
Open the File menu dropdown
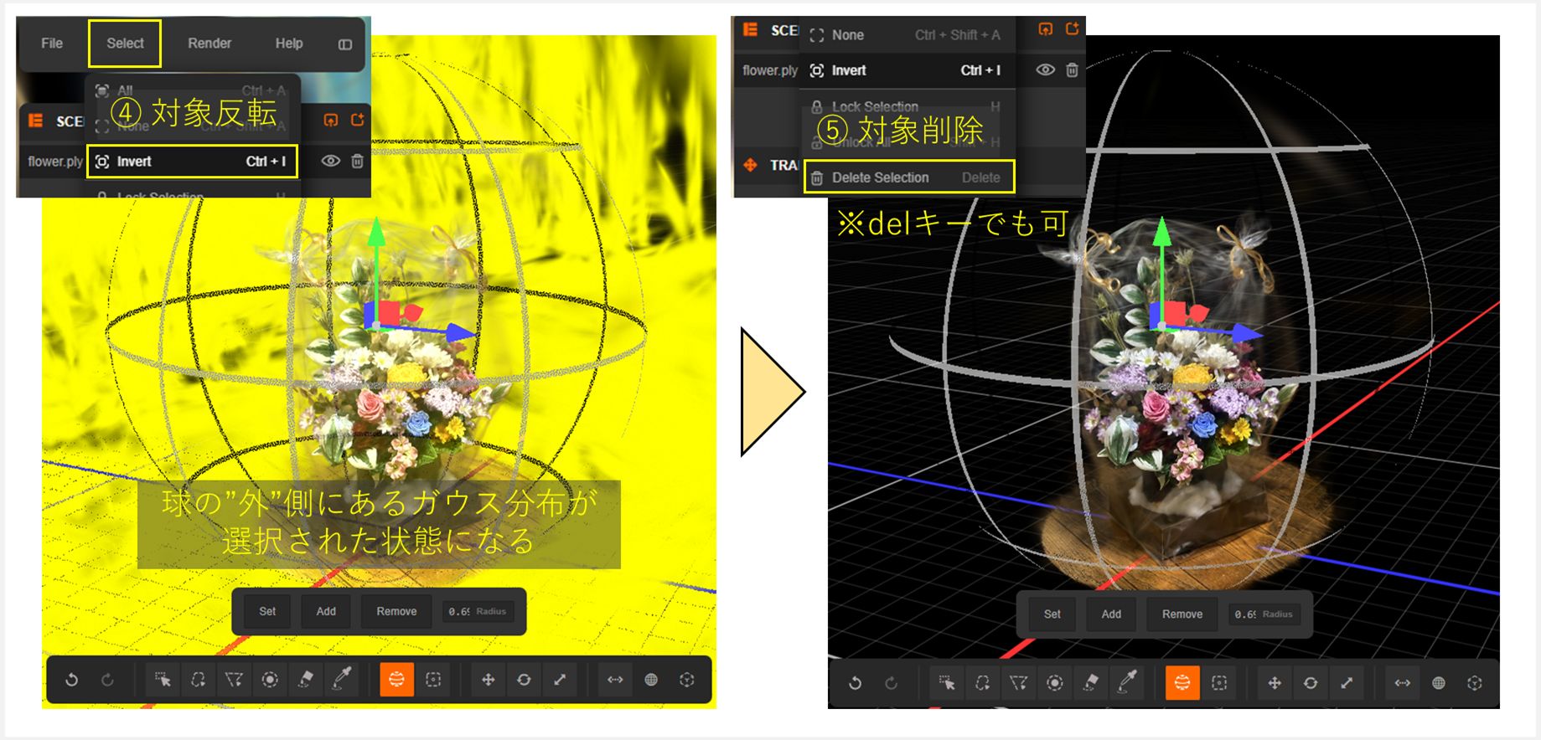click(x=52, y=44)
